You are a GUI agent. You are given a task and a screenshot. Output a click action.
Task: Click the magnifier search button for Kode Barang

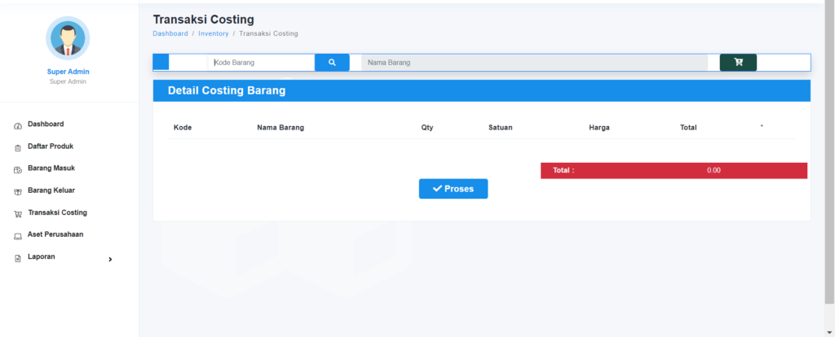tap(332, 62)
